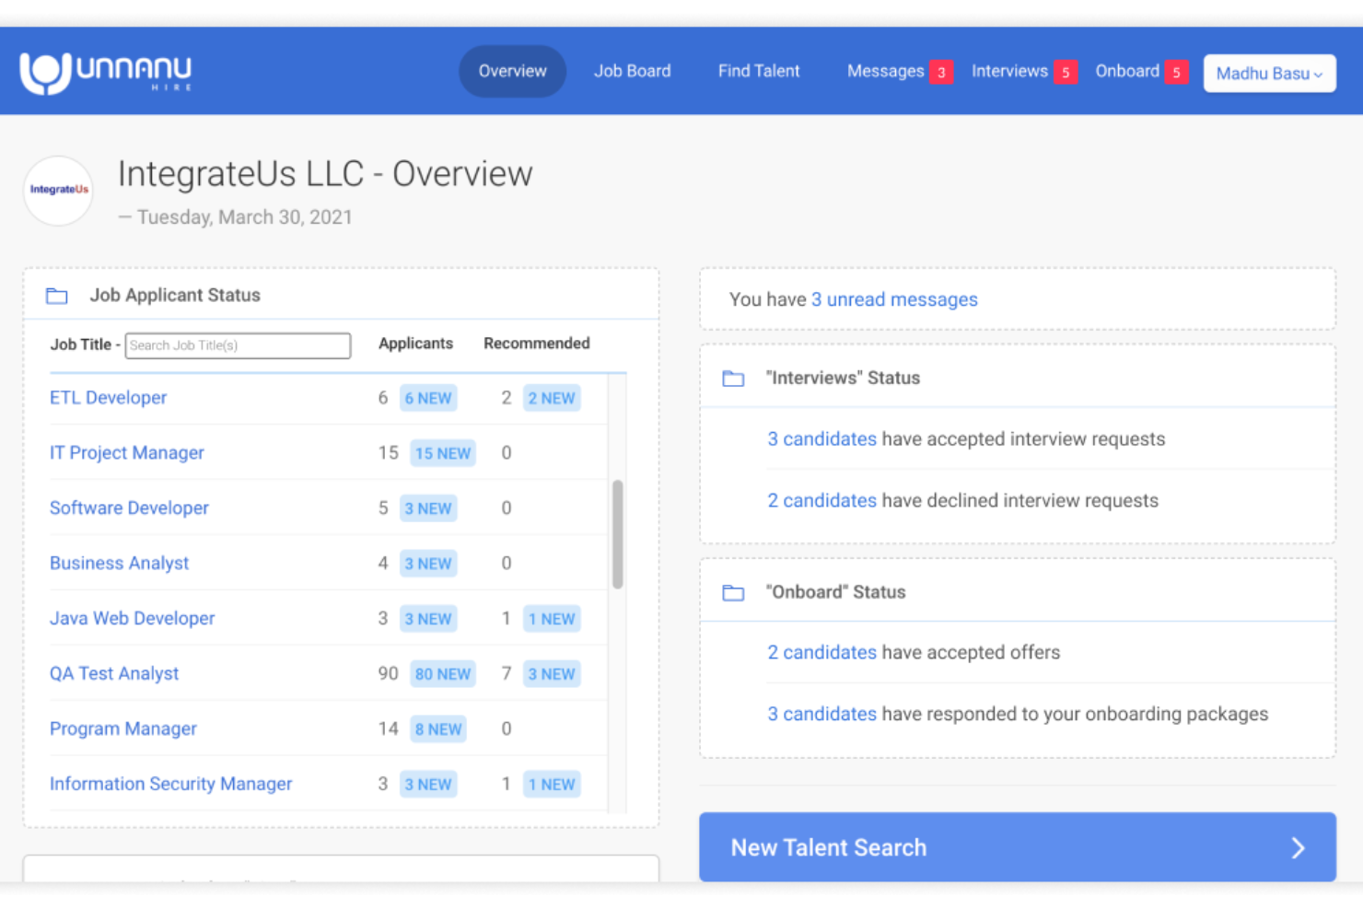Image resolution: width=1363 pixels, height=909 pixels.
Task: Open the Information Security Manager job link
Action: [170, 785]
